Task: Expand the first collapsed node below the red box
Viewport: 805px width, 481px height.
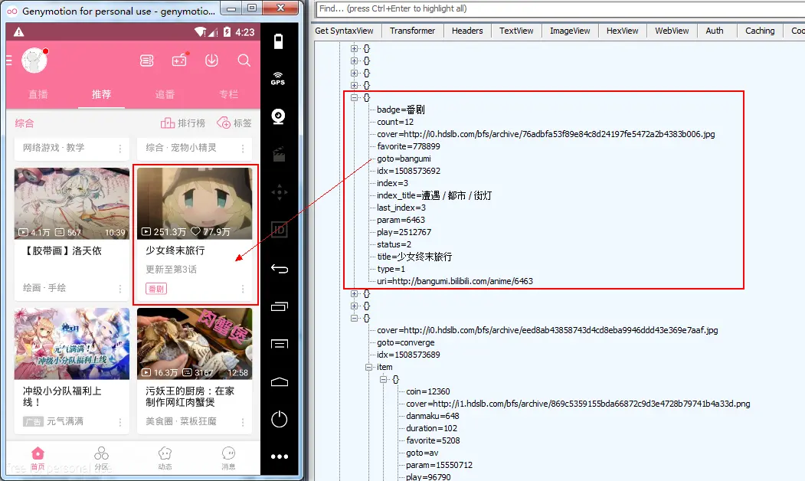Action: [x=353, y=293]
